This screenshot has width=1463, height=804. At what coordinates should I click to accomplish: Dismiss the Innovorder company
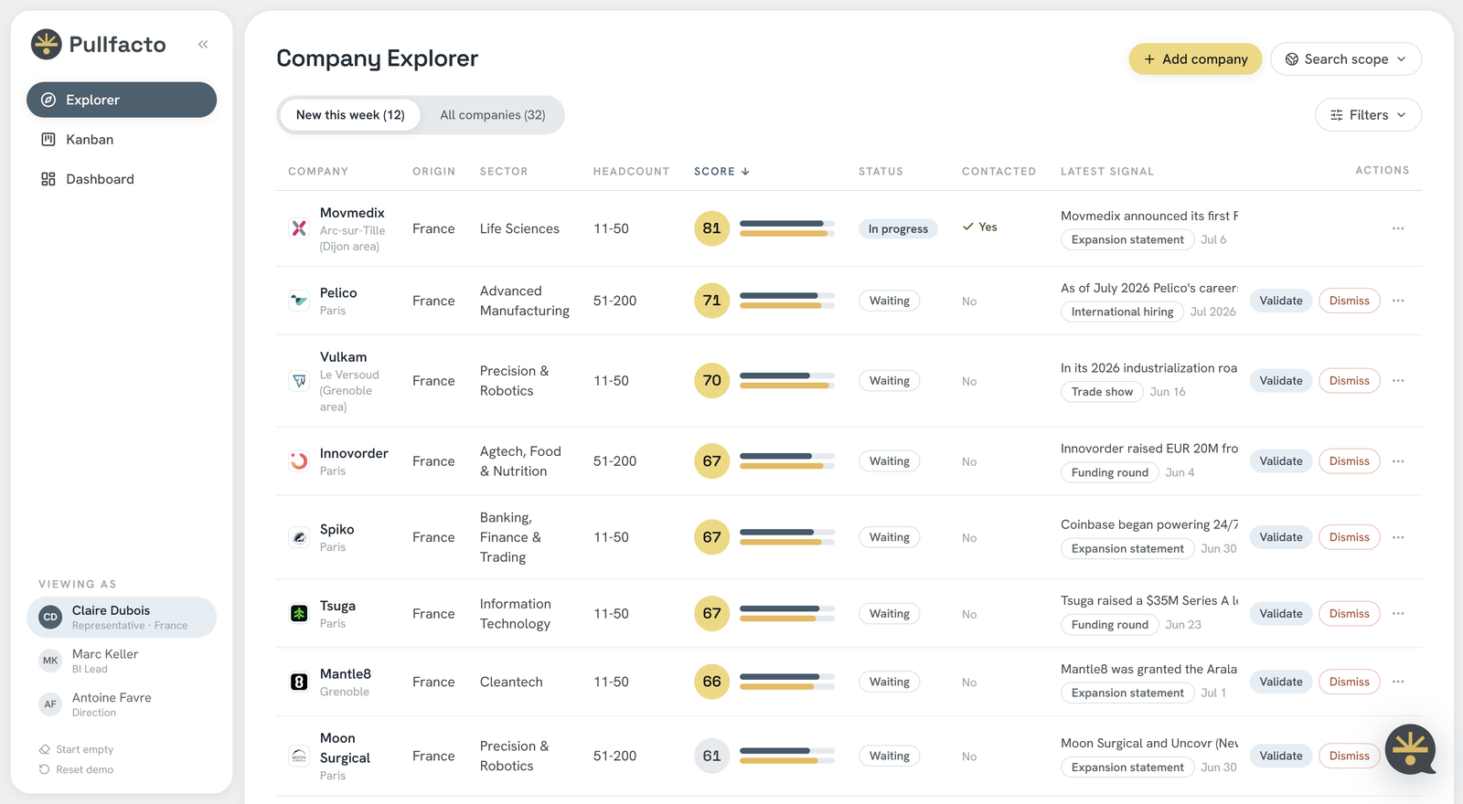pos(1350,461)
